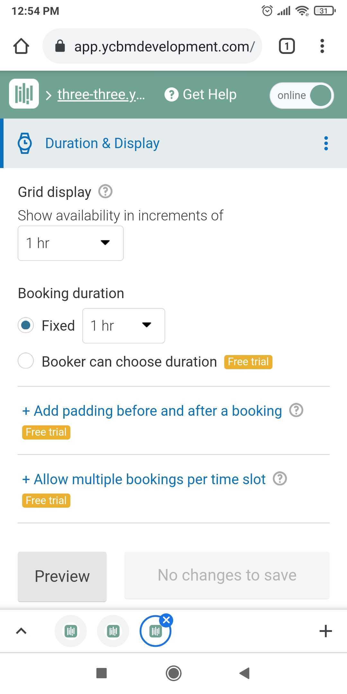The image size is (347, 694).
Task: Open the Fixed duration 1 hr dropdown
Action: [x=124, y=326]
